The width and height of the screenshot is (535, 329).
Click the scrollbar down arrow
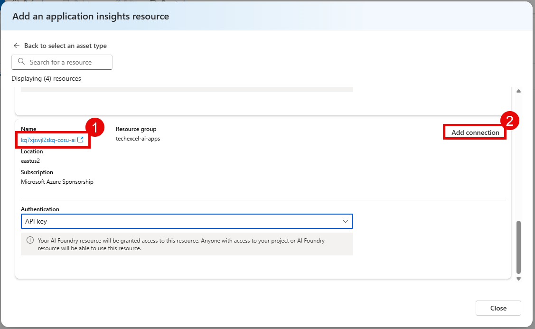pos(518,279)
